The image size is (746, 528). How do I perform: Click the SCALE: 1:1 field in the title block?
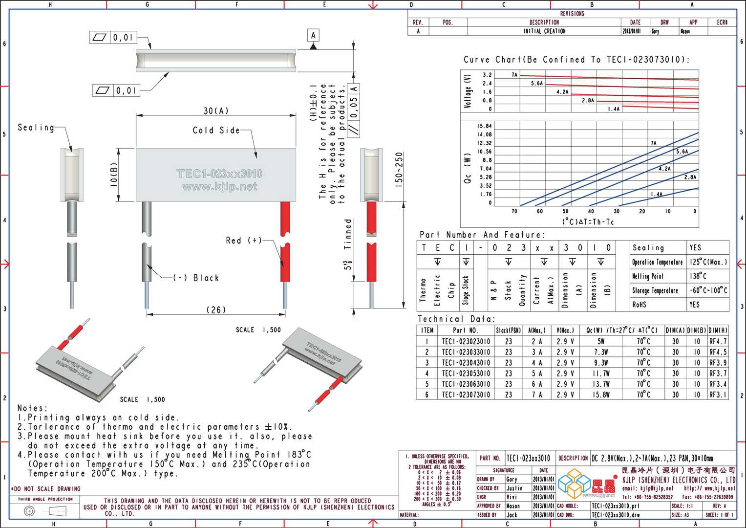[682, 506]
